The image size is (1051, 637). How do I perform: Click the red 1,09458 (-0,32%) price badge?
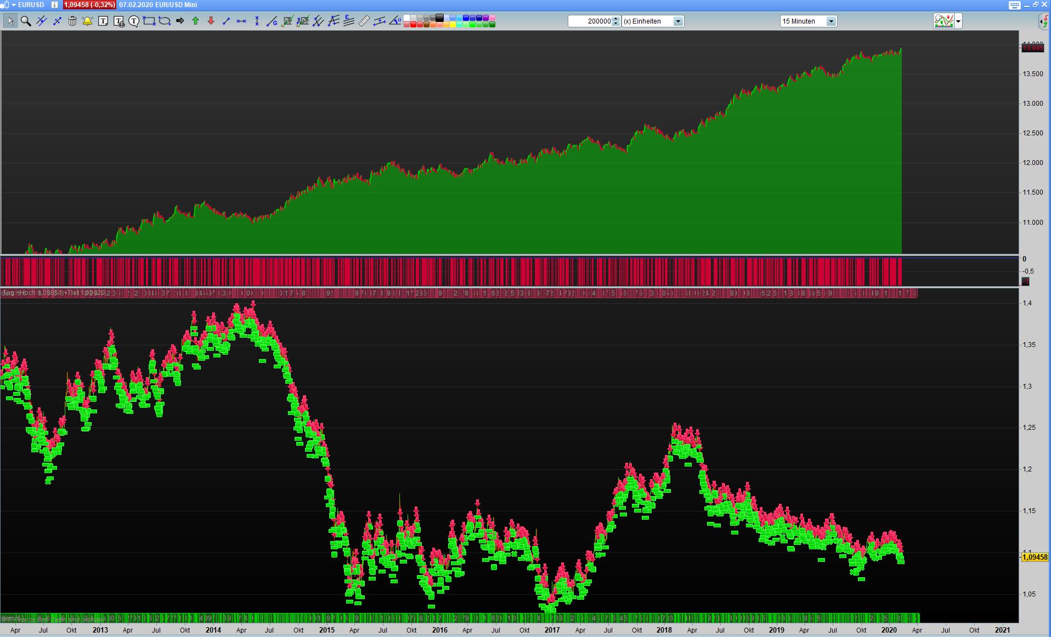pyautogui.click(x=89, y=5)
